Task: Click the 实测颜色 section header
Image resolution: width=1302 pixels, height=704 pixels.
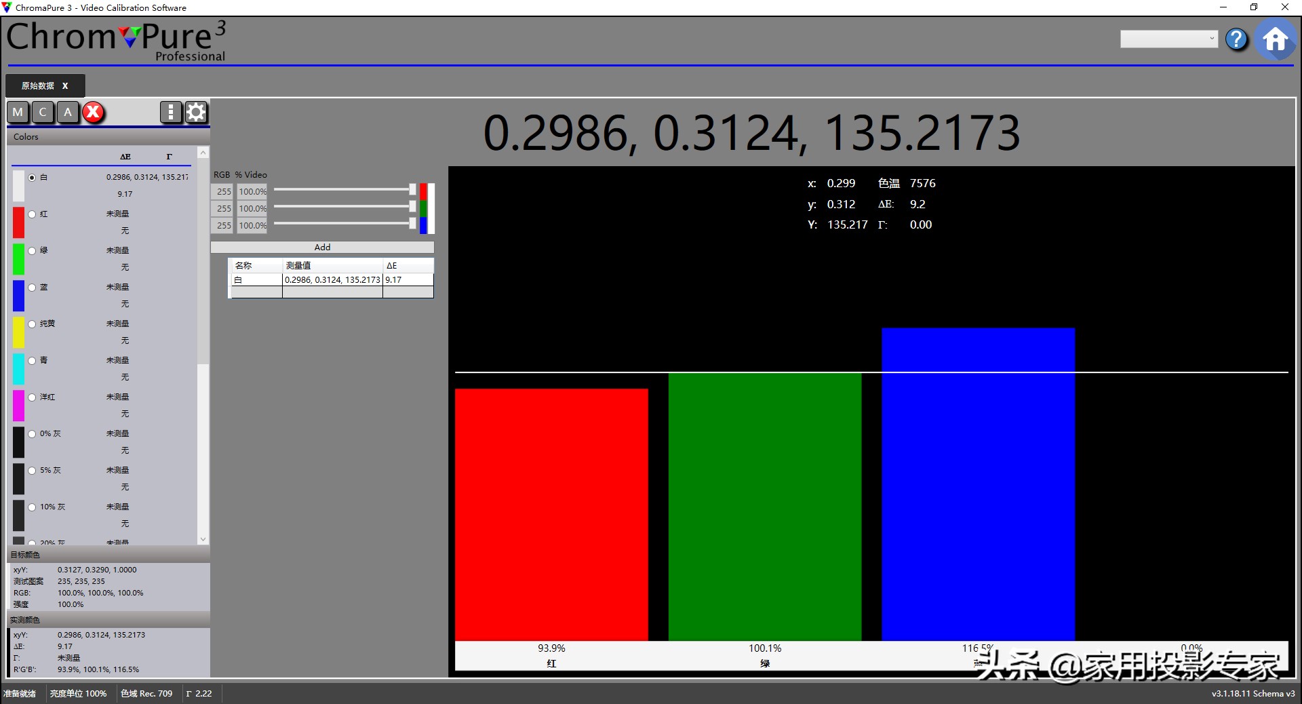Action: click(x=108, y=620)
